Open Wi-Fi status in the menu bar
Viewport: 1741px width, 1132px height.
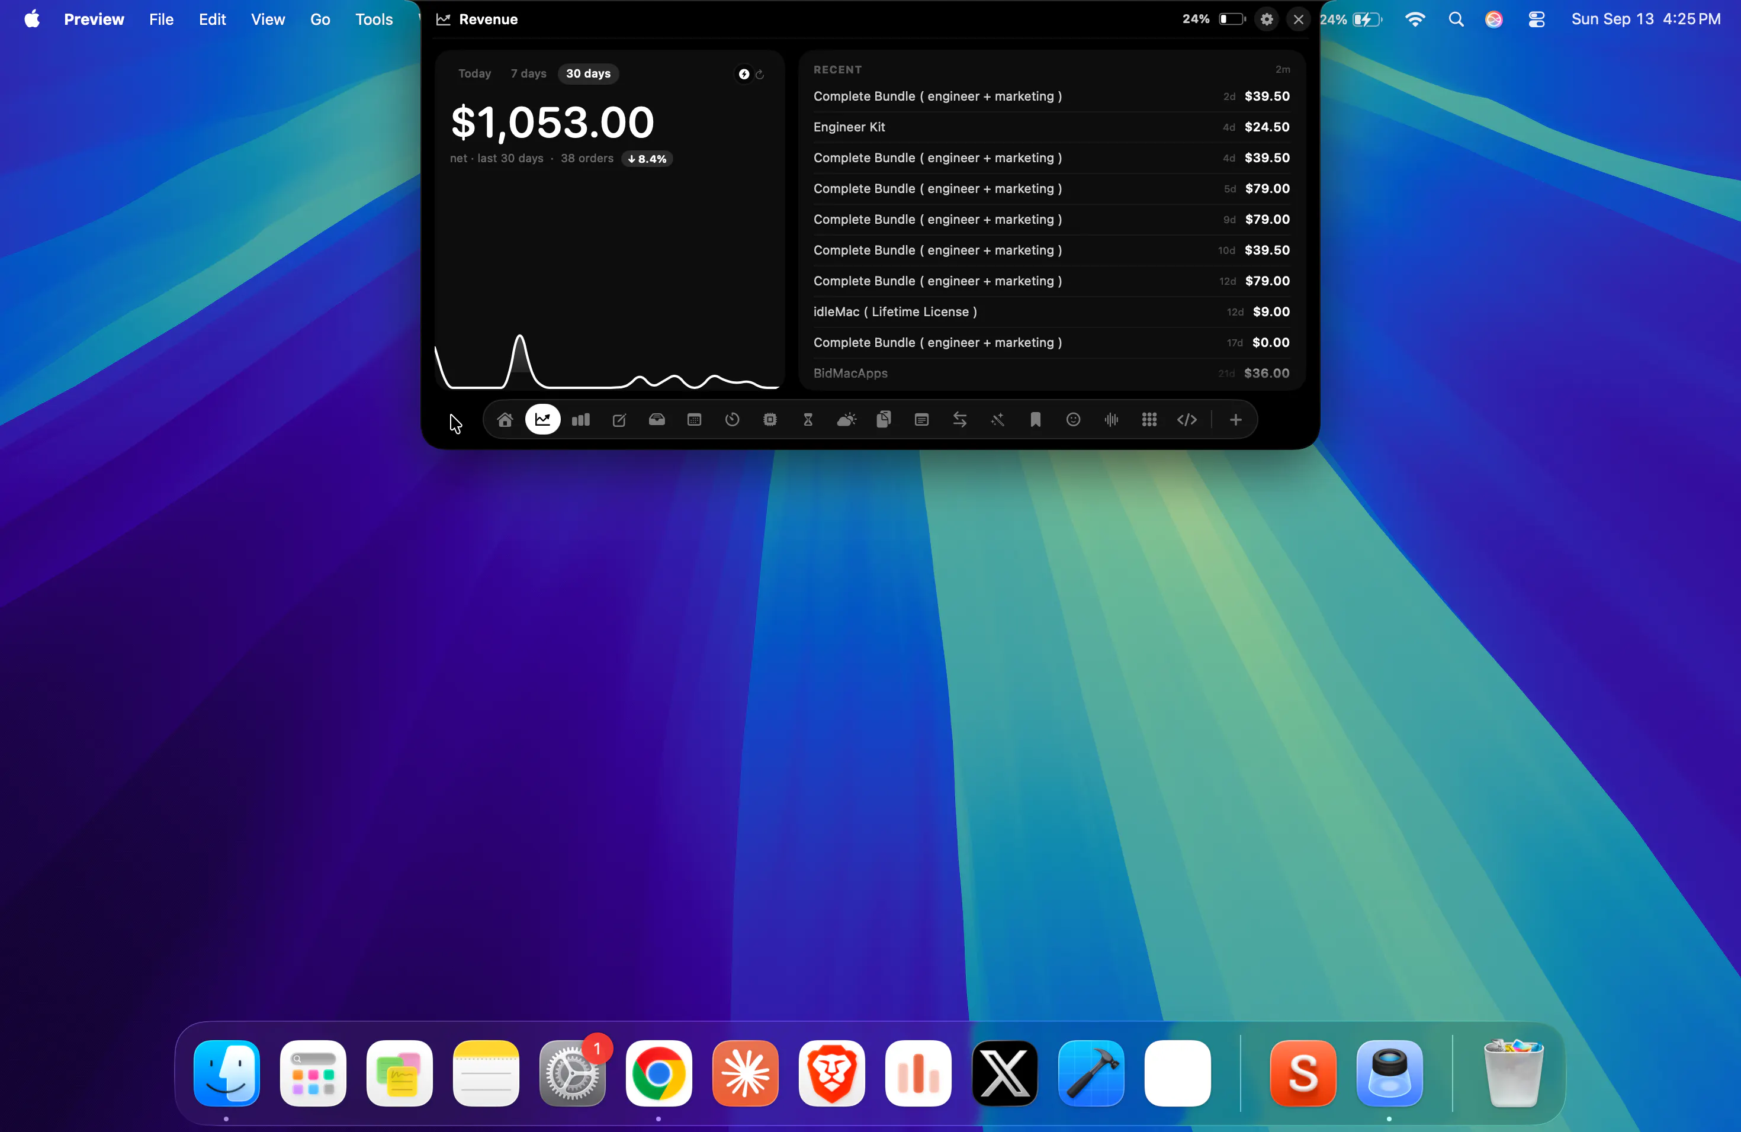1415,20
